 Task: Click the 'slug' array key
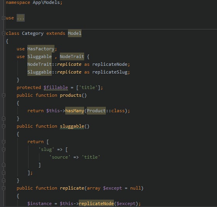pos(46,149)
